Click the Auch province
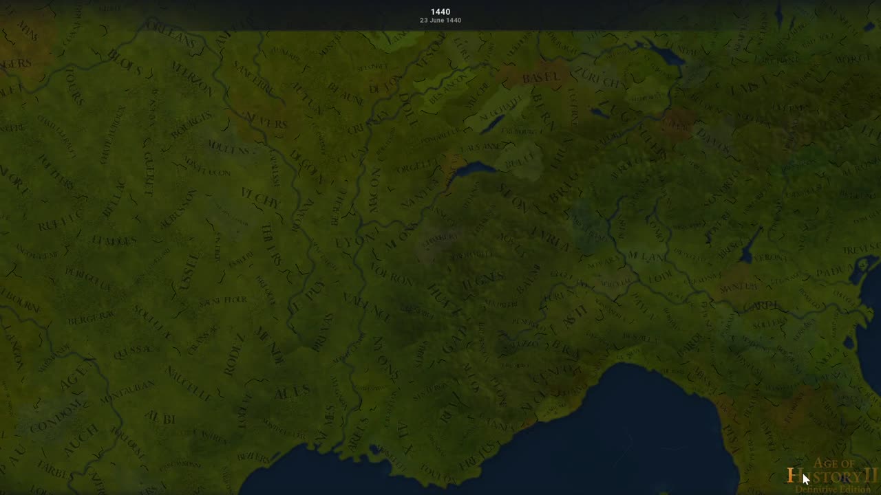This screenshot has width=881, height=495. [81, 441]
